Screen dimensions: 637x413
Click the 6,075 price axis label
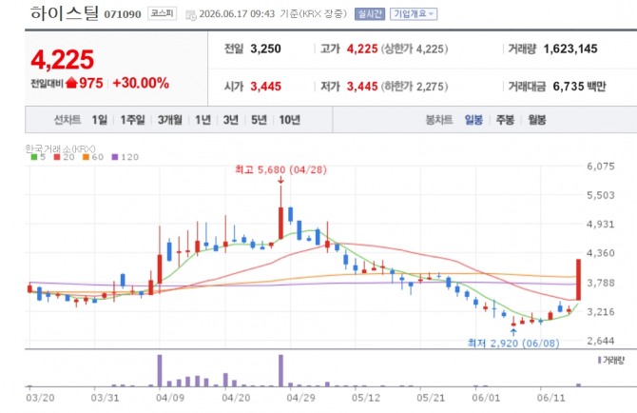601,166
